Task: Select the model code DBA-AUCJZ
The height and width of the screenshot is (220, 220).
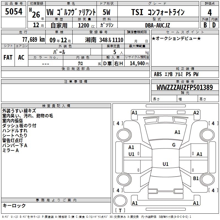Action: point(158,25)
